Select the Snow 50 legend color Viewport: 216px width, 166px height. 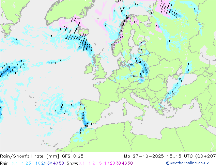[130, 163]
